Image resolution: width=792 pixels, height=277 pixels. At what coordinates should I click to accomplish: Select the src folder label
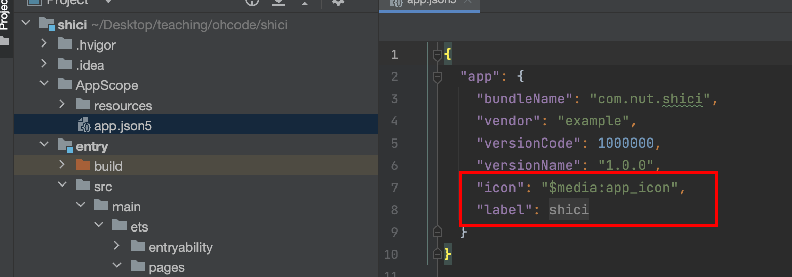tap(103, 187)
